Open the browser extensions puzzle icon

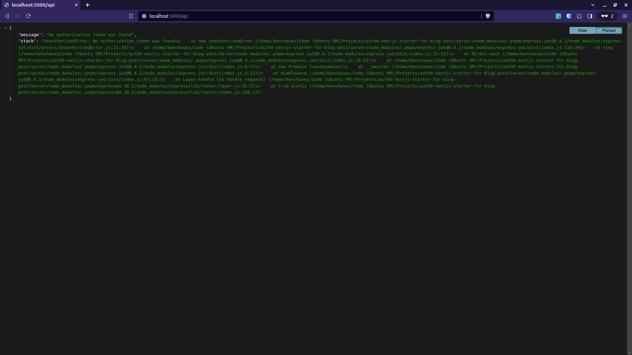coord(579,16)
